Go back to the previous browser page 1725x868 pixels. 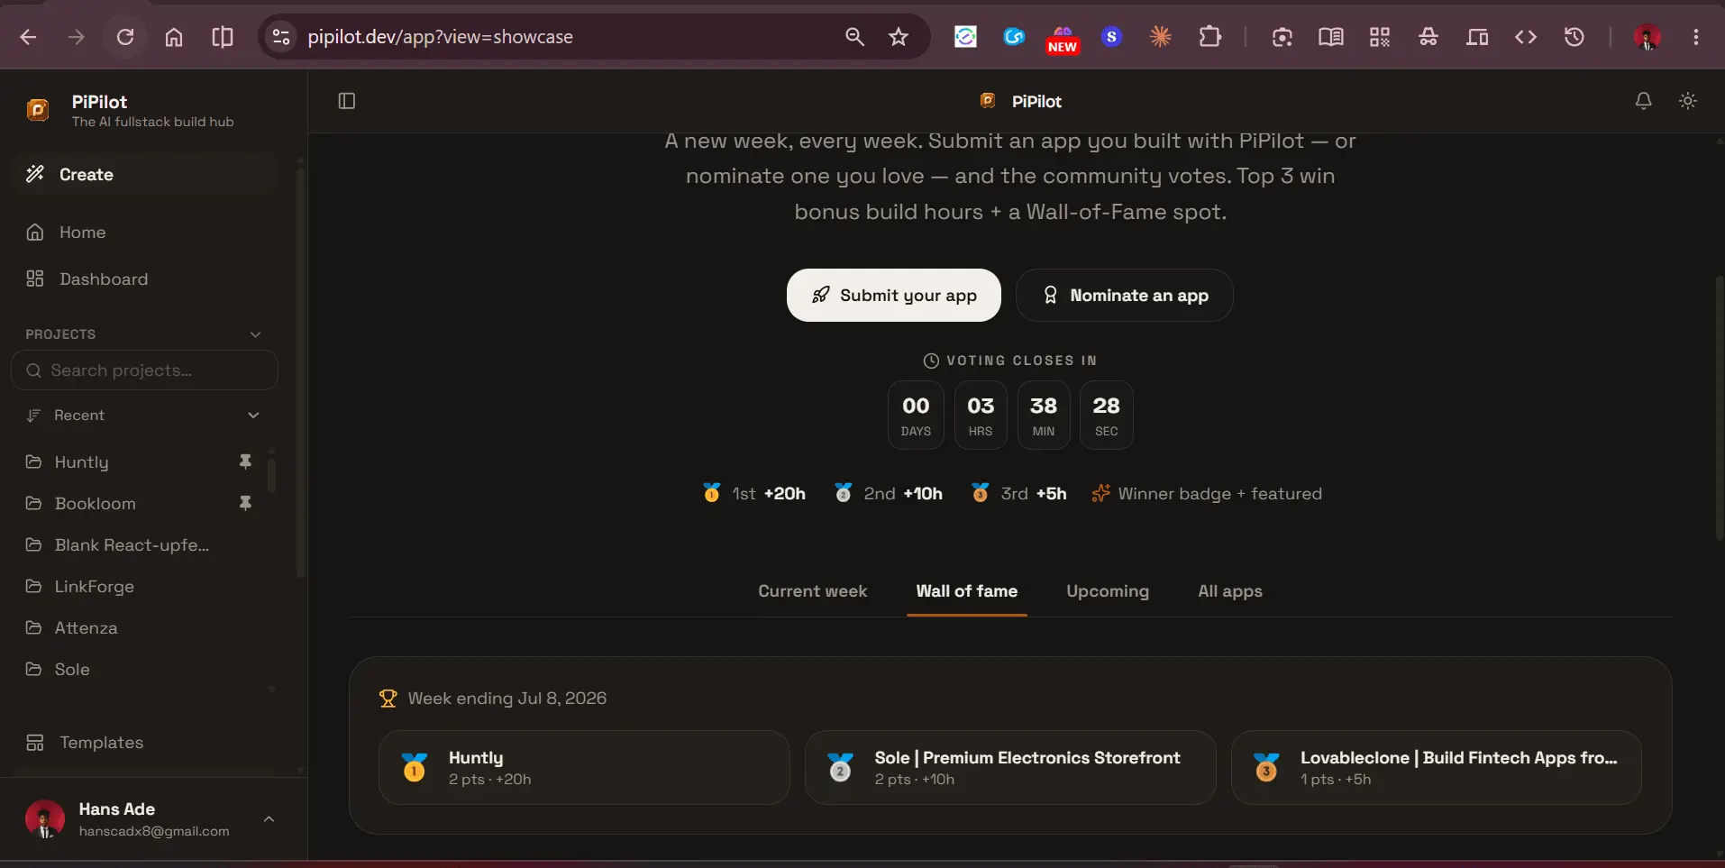point(28,37)
